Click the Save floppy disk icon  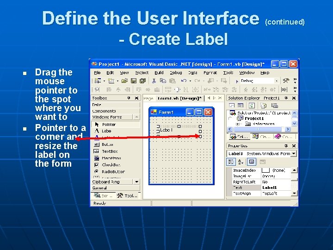(x=134, y=81)
